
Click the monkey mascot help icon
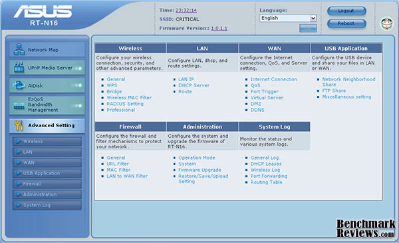tap(386, 24)
